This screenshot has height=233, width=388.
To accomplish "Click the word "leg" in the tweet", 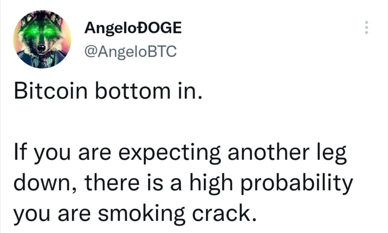I will [333, 154].
